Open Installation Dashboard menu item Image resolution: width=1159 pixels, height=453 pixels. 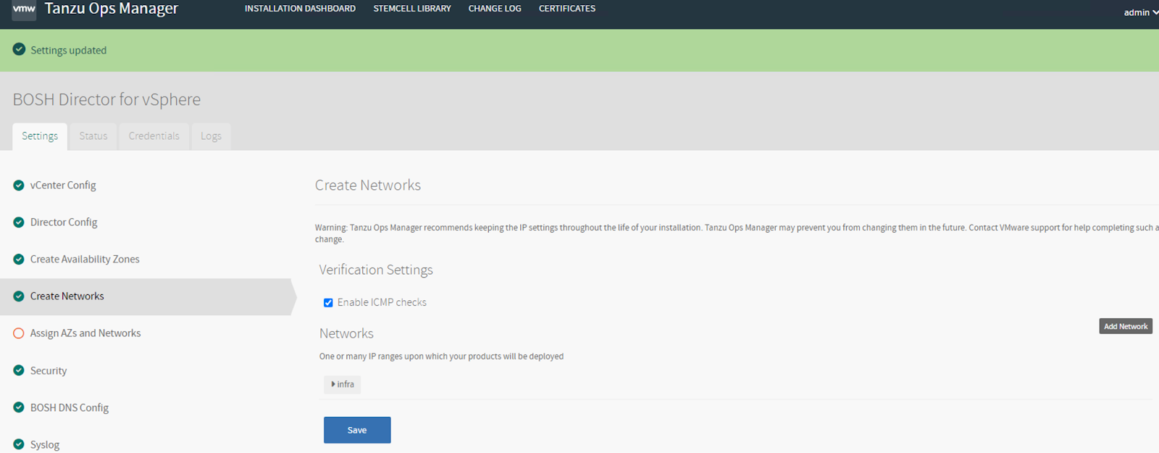point(300,9)
